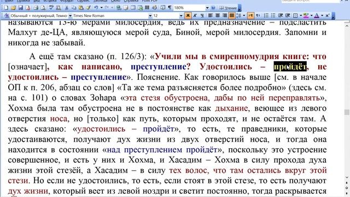Expand the borders dropdown arrow
Viewport: 350px width, 197px height.
pyautogui.click(x=301, y=15)
